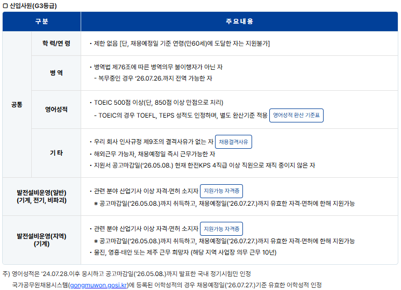Click the 병역법 제76조 requirement line

158,67
